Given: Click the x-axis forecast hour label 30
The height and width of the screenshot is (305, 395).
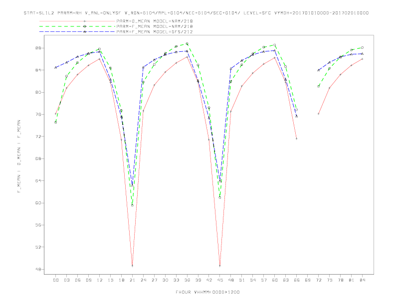Looking at the screenshot, I should tap(165, 280).
